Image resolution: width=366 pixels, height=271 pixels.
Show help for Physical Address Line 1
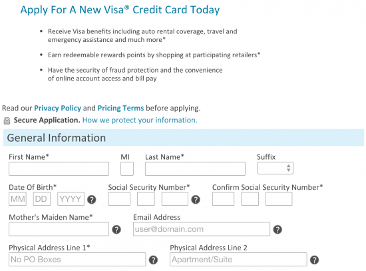153,260
